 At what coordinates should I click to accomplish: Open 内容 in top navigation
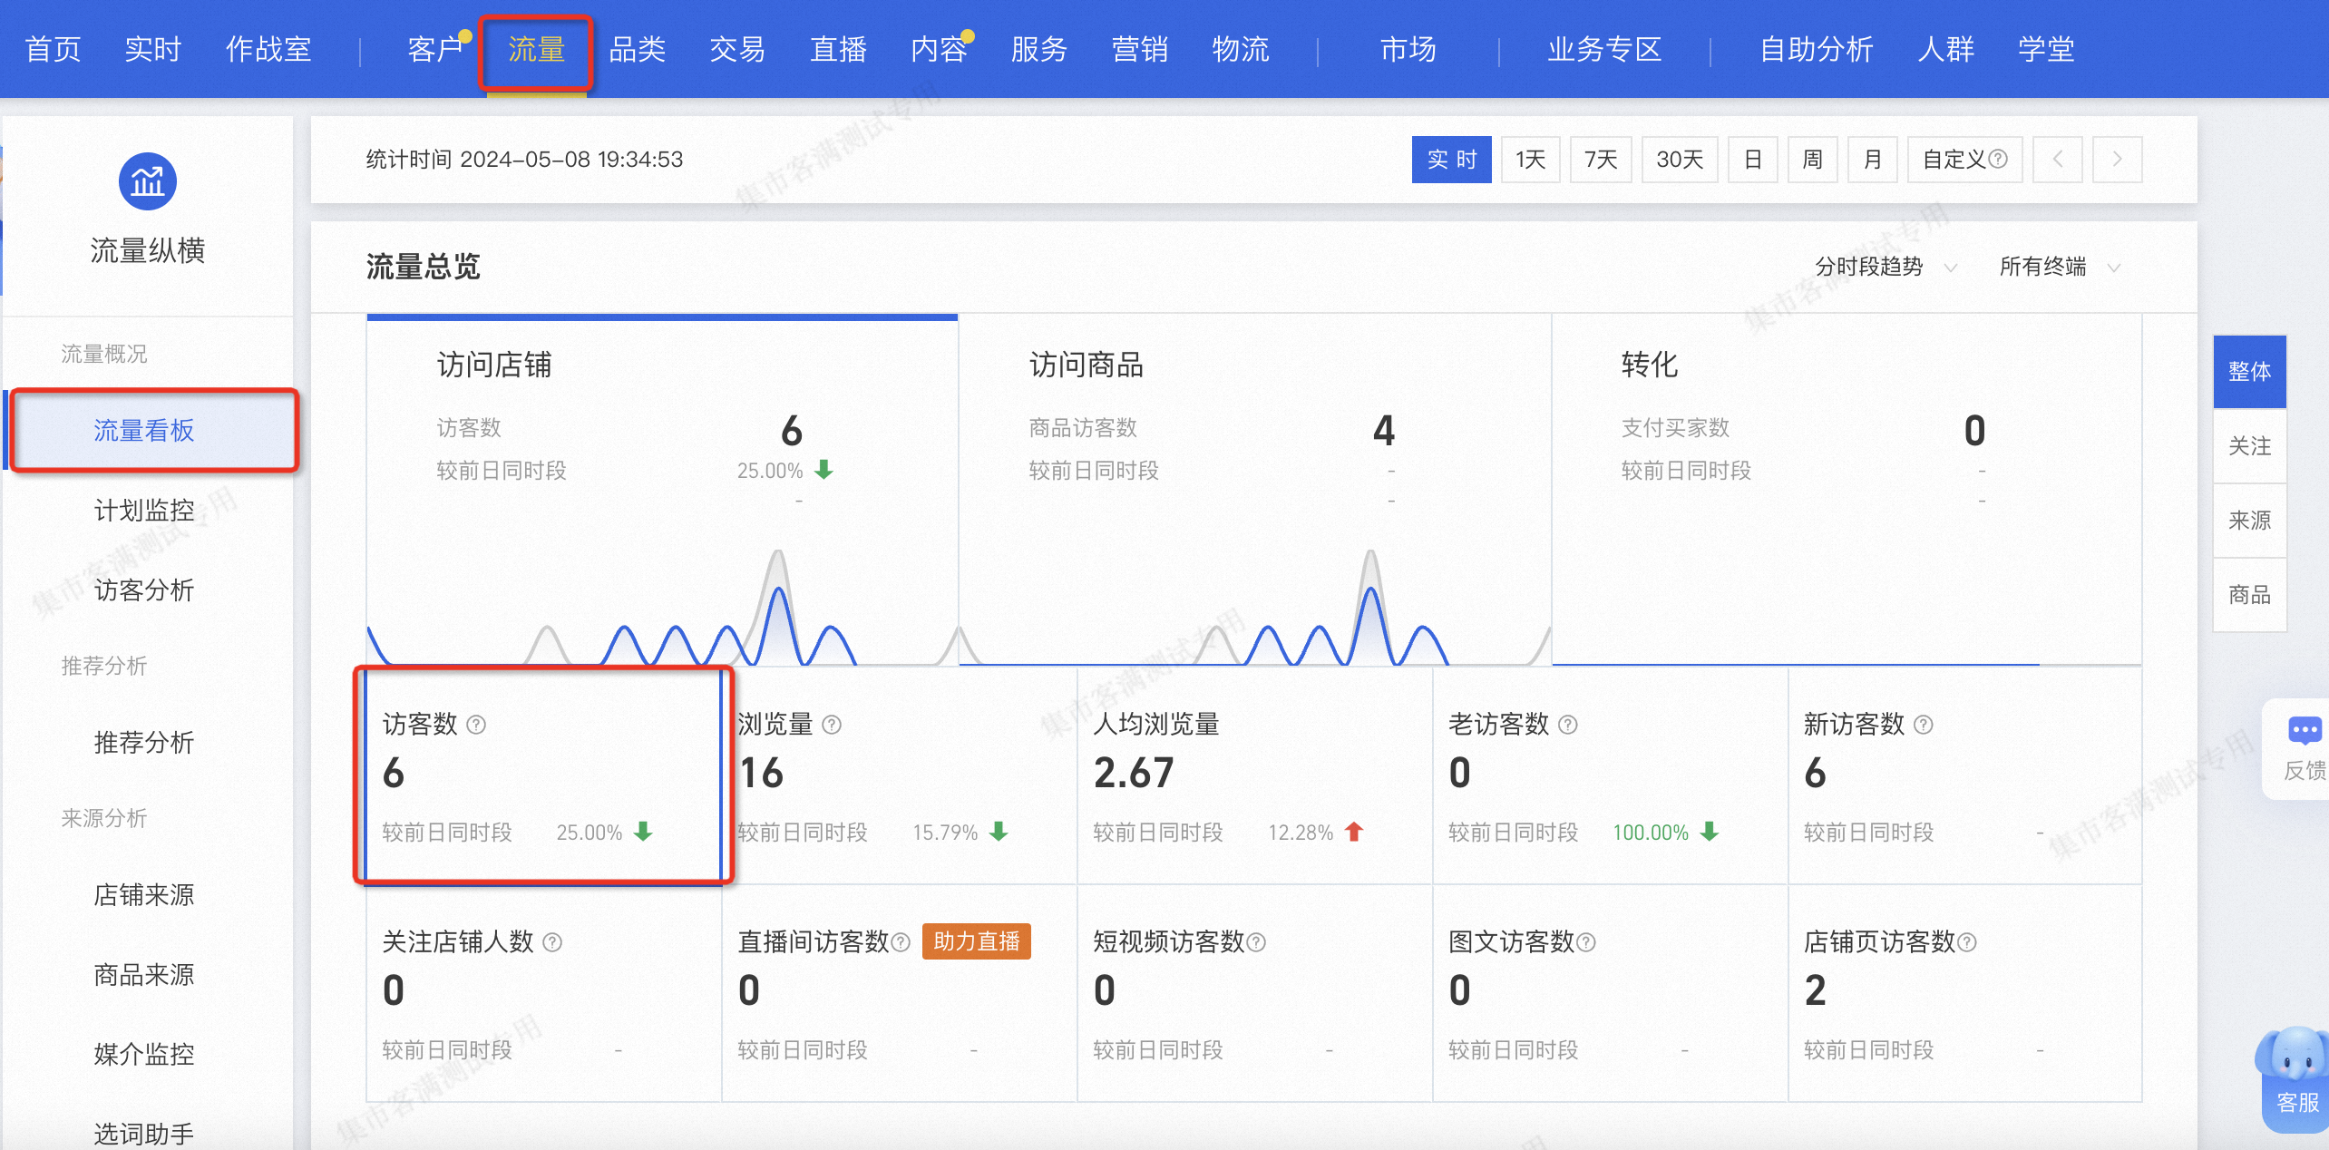[x=939, y=49]
